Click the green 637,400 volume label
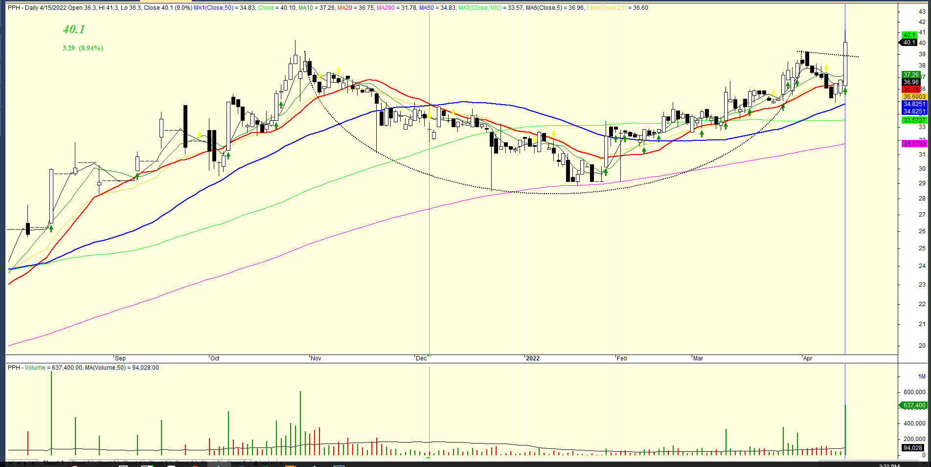 pyautogui.click(x=914, y=405)
